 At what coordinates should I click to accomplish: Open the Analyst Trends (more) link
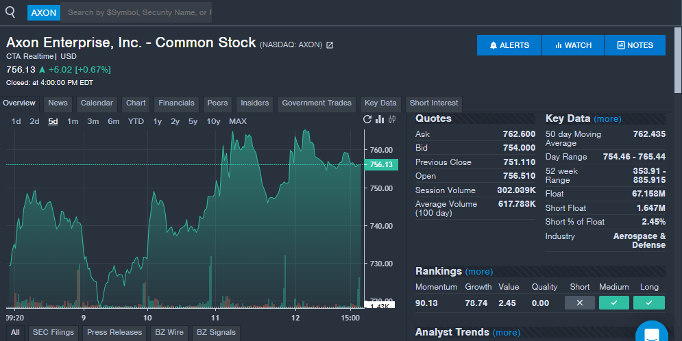tap(507, 332)
